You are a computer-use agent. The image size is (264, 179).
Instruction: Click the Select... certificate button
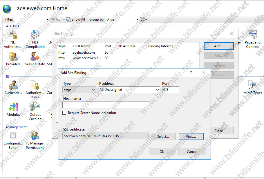point(163,137)
